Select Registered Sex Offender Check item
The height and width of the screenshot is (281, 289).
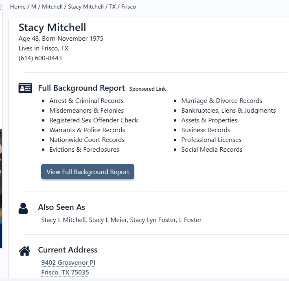[x=94, y=120]
